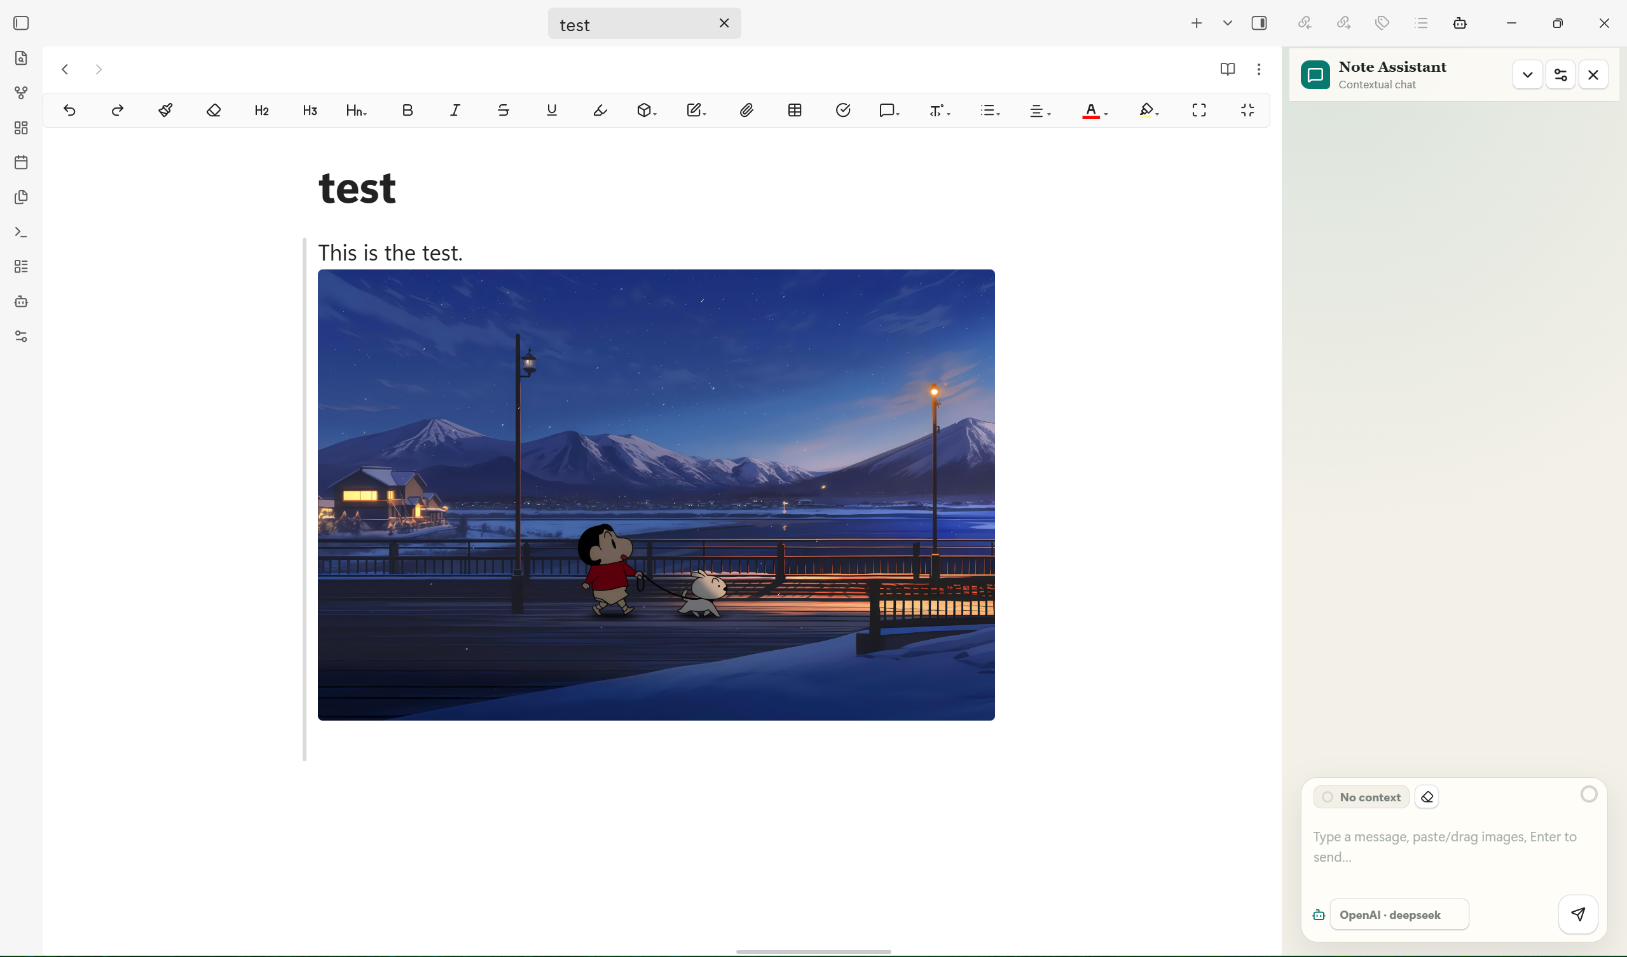The image size is (1627, 957).
Task: Navigate back with the left arrow
Action: 65,69
